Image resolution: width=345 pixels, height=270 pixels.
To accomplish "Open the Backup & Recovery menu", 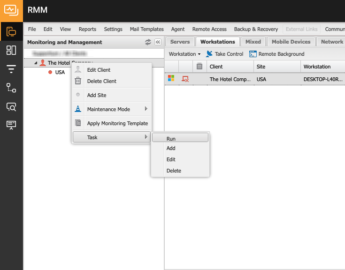I will pos(256,29).
